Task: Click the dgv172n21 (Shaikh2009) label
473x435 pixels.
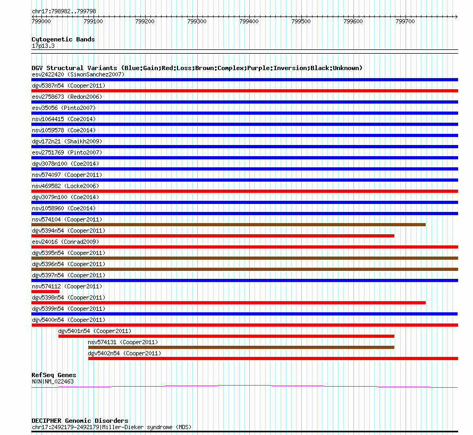Action: [x=67, y=141]
